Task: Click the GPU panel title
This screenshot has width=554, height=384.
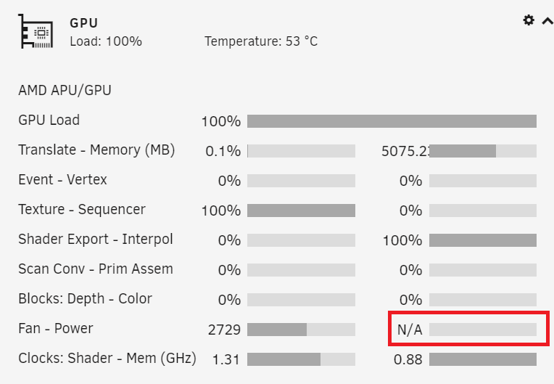Action: click(83, 23)
